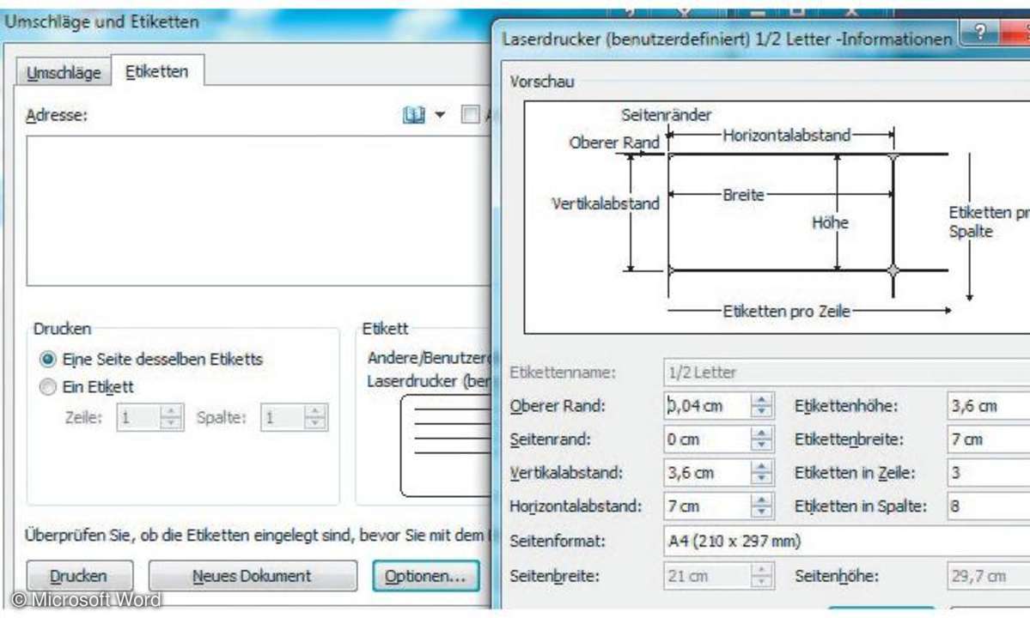
Task: Click the 'Seitenformat:' label
Action: tap(557, 542)
